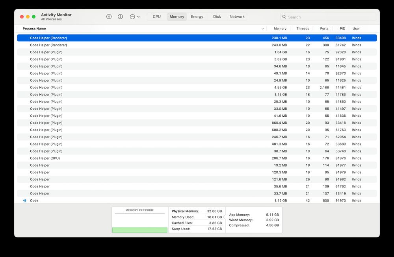Select Code Helper with PID 61762
394x257 pixels.
point(197,187)
